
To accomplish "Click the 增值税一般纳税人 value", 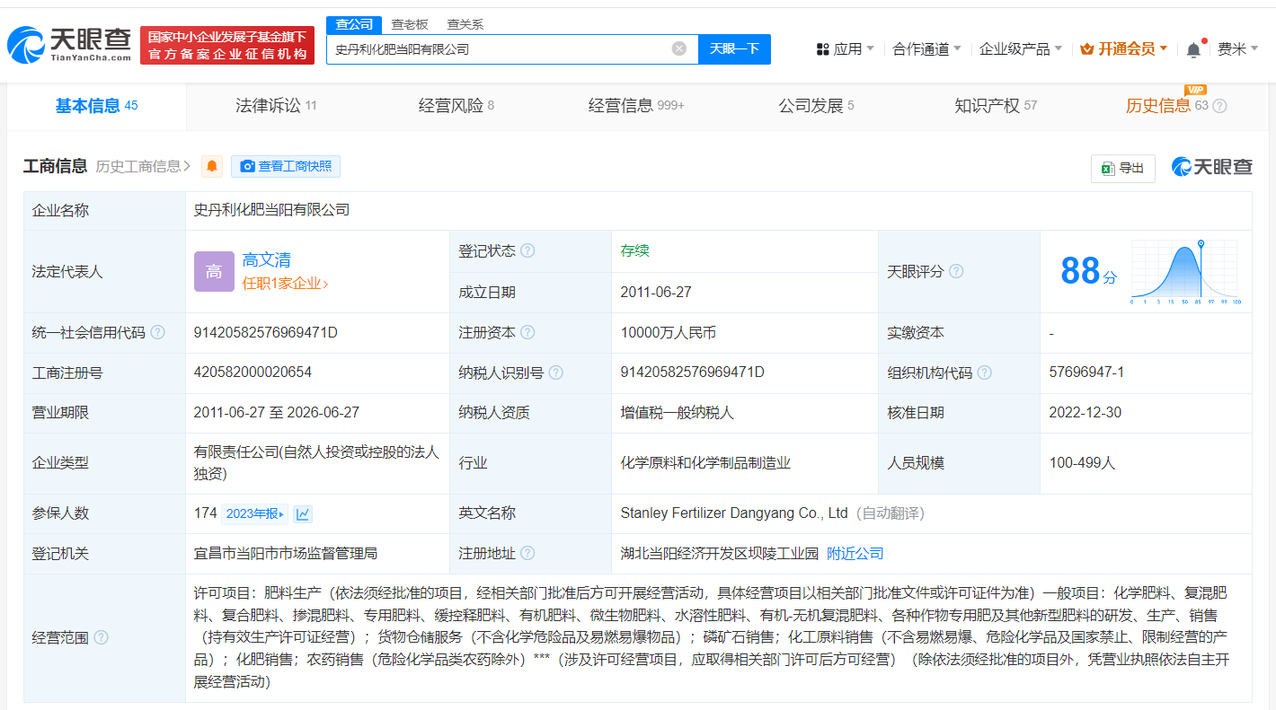I will click(x=677, y=413).
